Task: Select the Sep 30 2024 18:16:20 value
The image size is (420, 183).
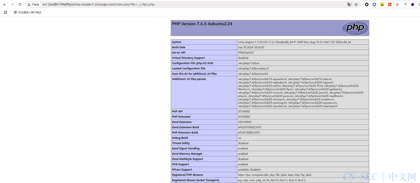Action: [251, 47]
